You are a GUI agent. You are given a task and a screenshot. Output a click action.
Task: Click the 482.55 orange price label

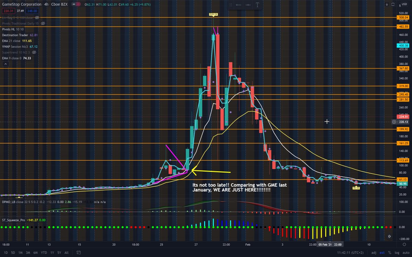[x=403, y=26]
